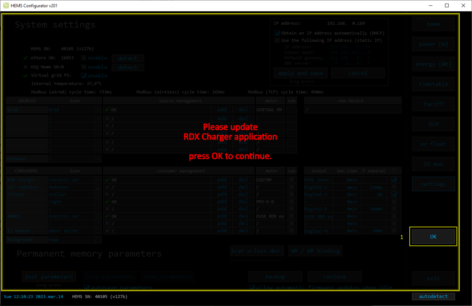This screenshot has width=472, height=306.
Task: Click the Grid pylon icon in the sources row
Action: point(98,110)
